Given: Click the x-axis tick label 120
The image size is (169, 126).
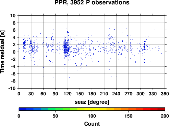Looking at the screenshot, I should coord(68,94).
